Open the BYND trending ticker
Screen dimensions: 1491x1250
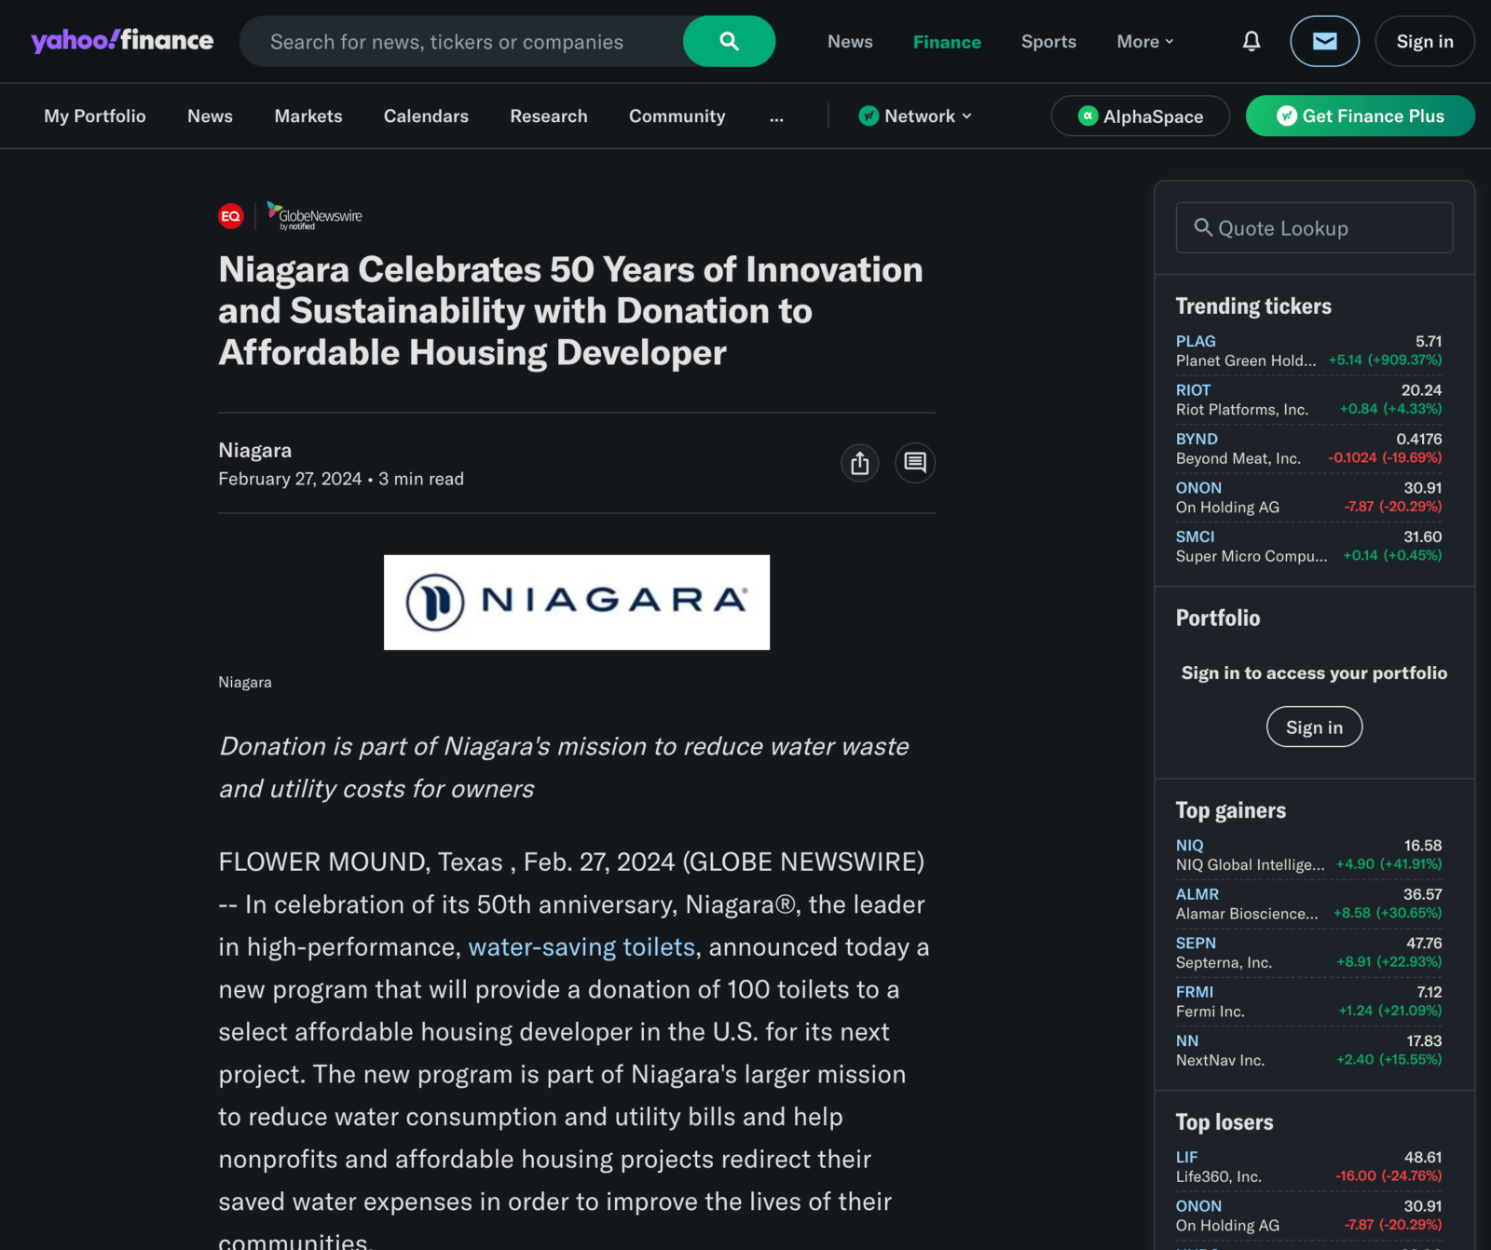coord(1197,439)
